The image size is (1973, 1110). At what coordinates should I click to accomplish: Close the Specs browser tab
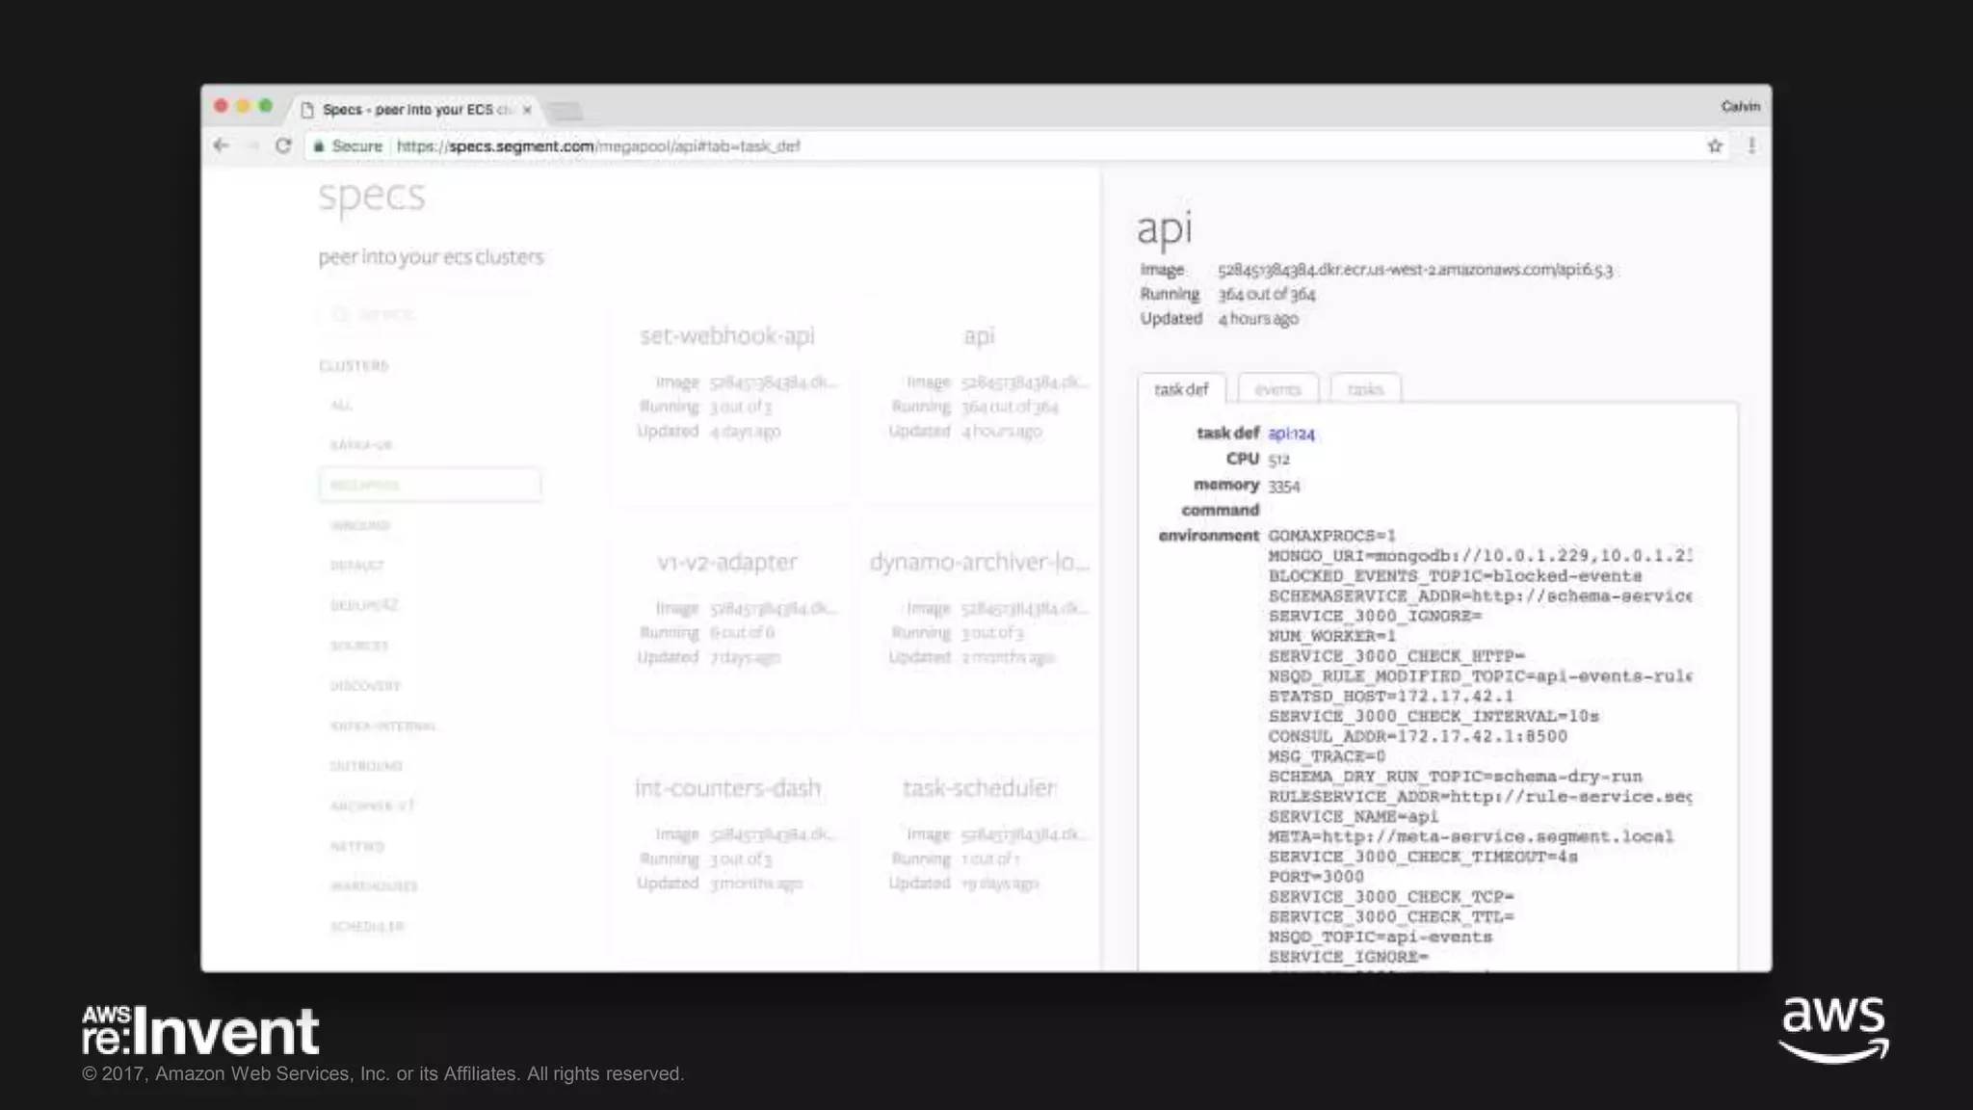(527, 110)
